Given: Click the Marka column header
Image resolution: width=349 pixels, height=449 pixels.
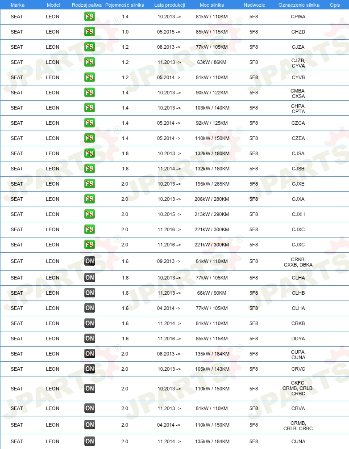Looking at the screenshot, I should point(17,5).
